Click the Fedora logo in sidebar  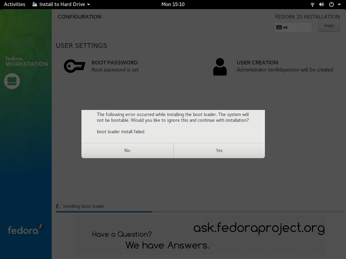[x=26, y=229]
